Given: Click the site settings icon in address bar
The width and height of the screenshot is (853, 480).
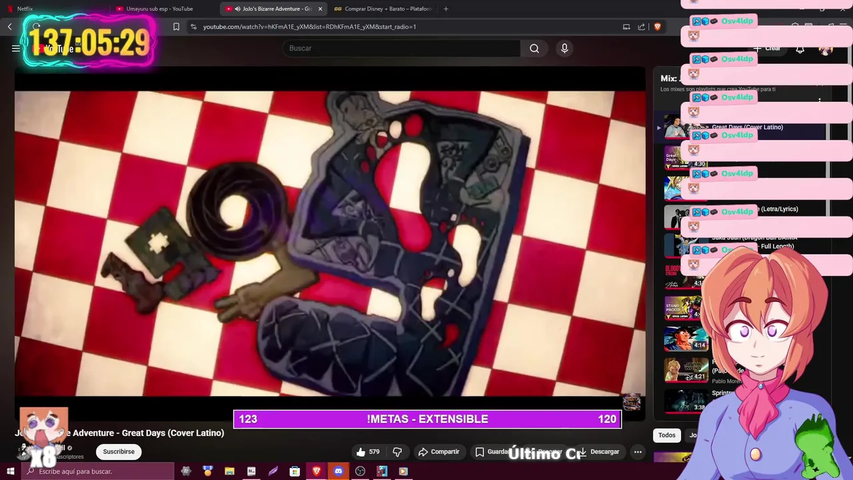Looking at the screenshot, I should point(193,27).
